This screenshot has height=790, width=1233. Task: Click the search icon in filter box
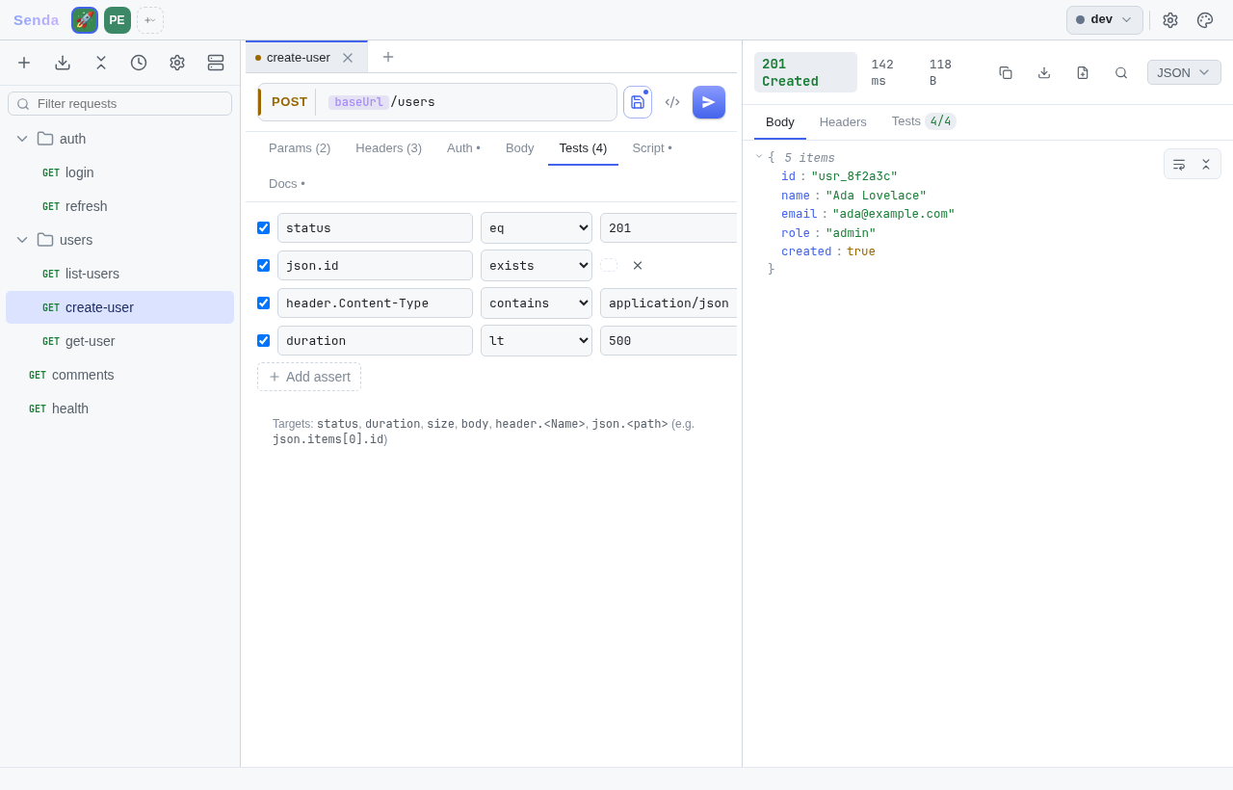[23, 104]
